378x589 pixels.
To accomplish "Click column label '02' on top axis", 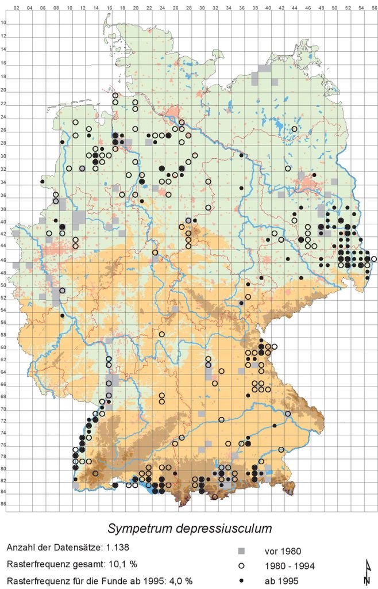I will point(16,7).
